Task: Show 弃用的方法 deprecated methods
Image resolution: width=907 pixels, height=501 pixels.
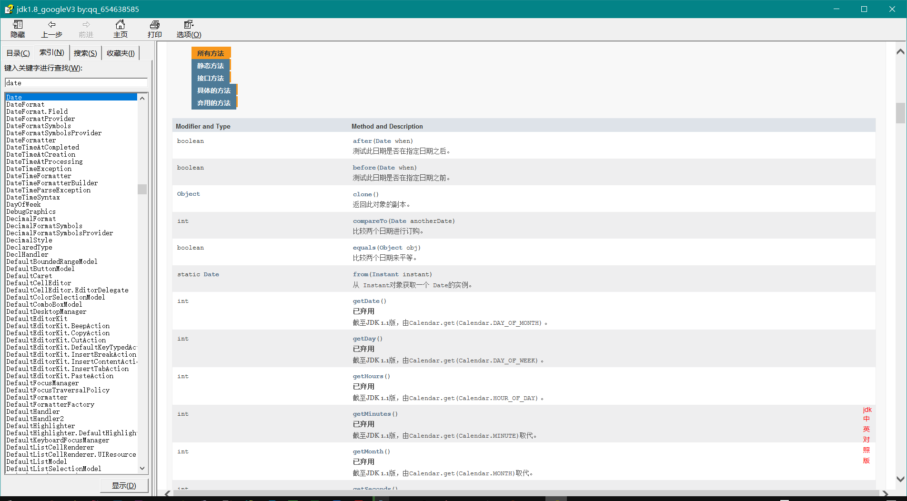Action: (x=213, y=103)
